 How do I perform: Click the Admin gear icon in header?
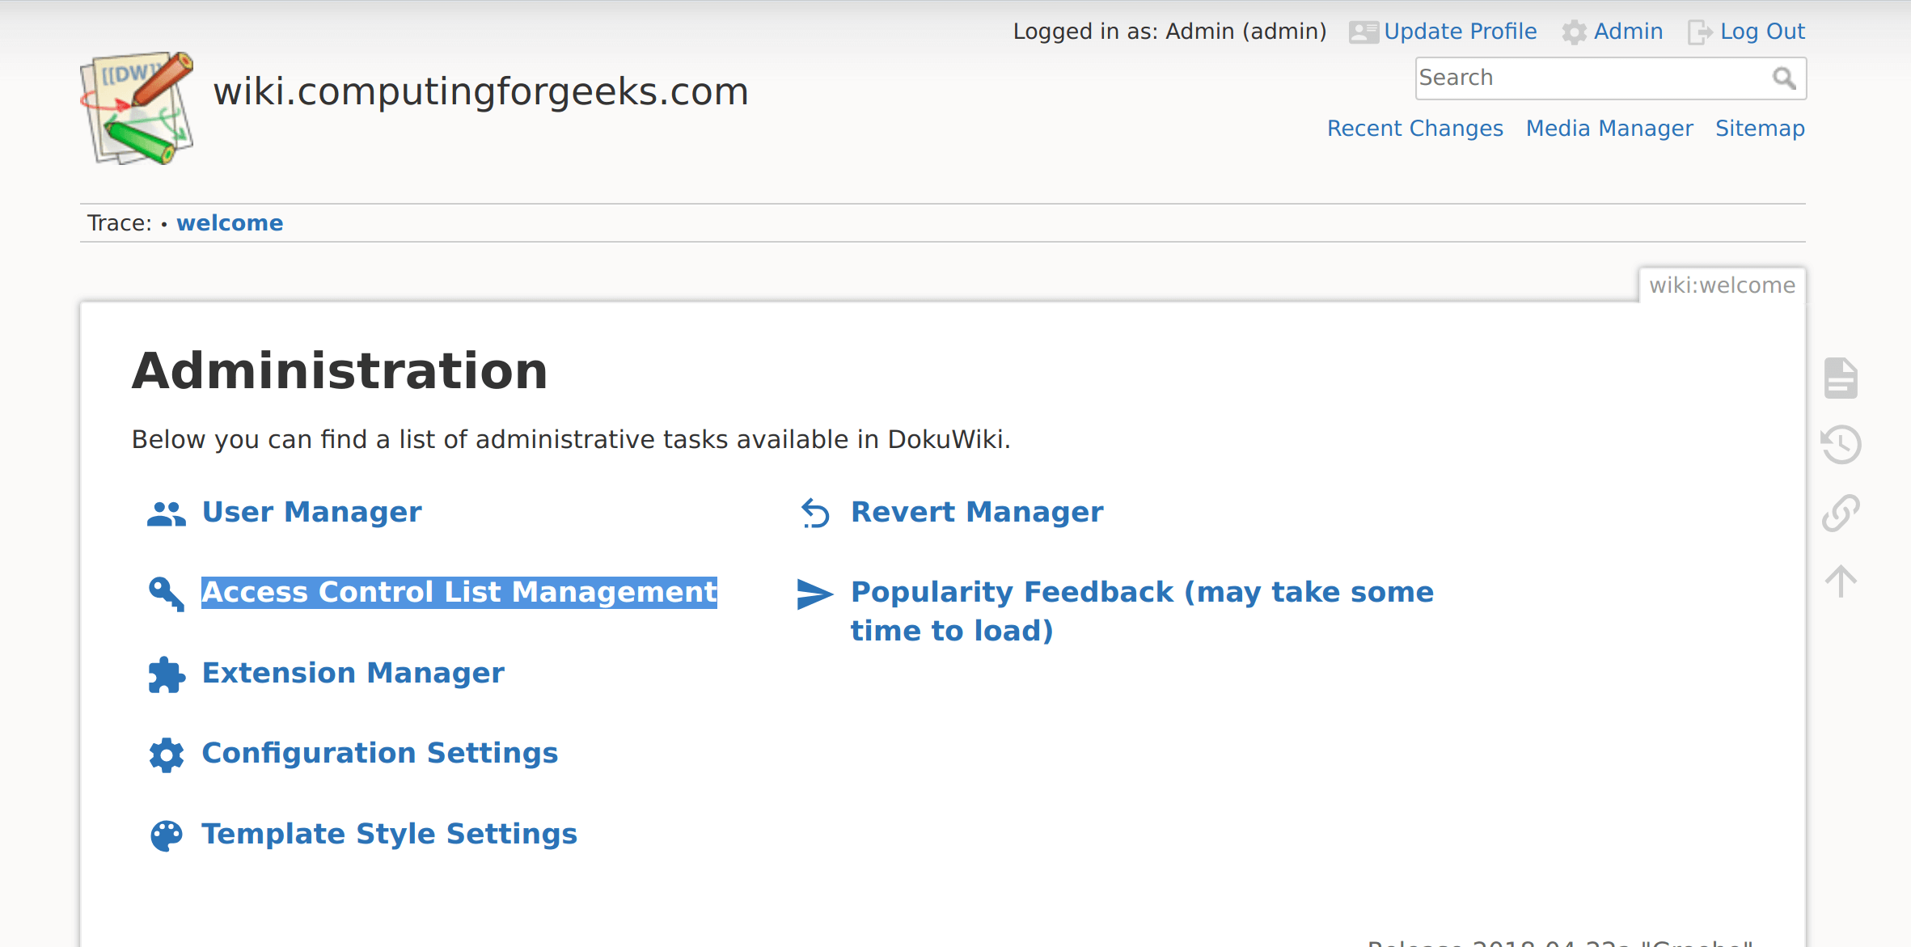(1574, 32)
